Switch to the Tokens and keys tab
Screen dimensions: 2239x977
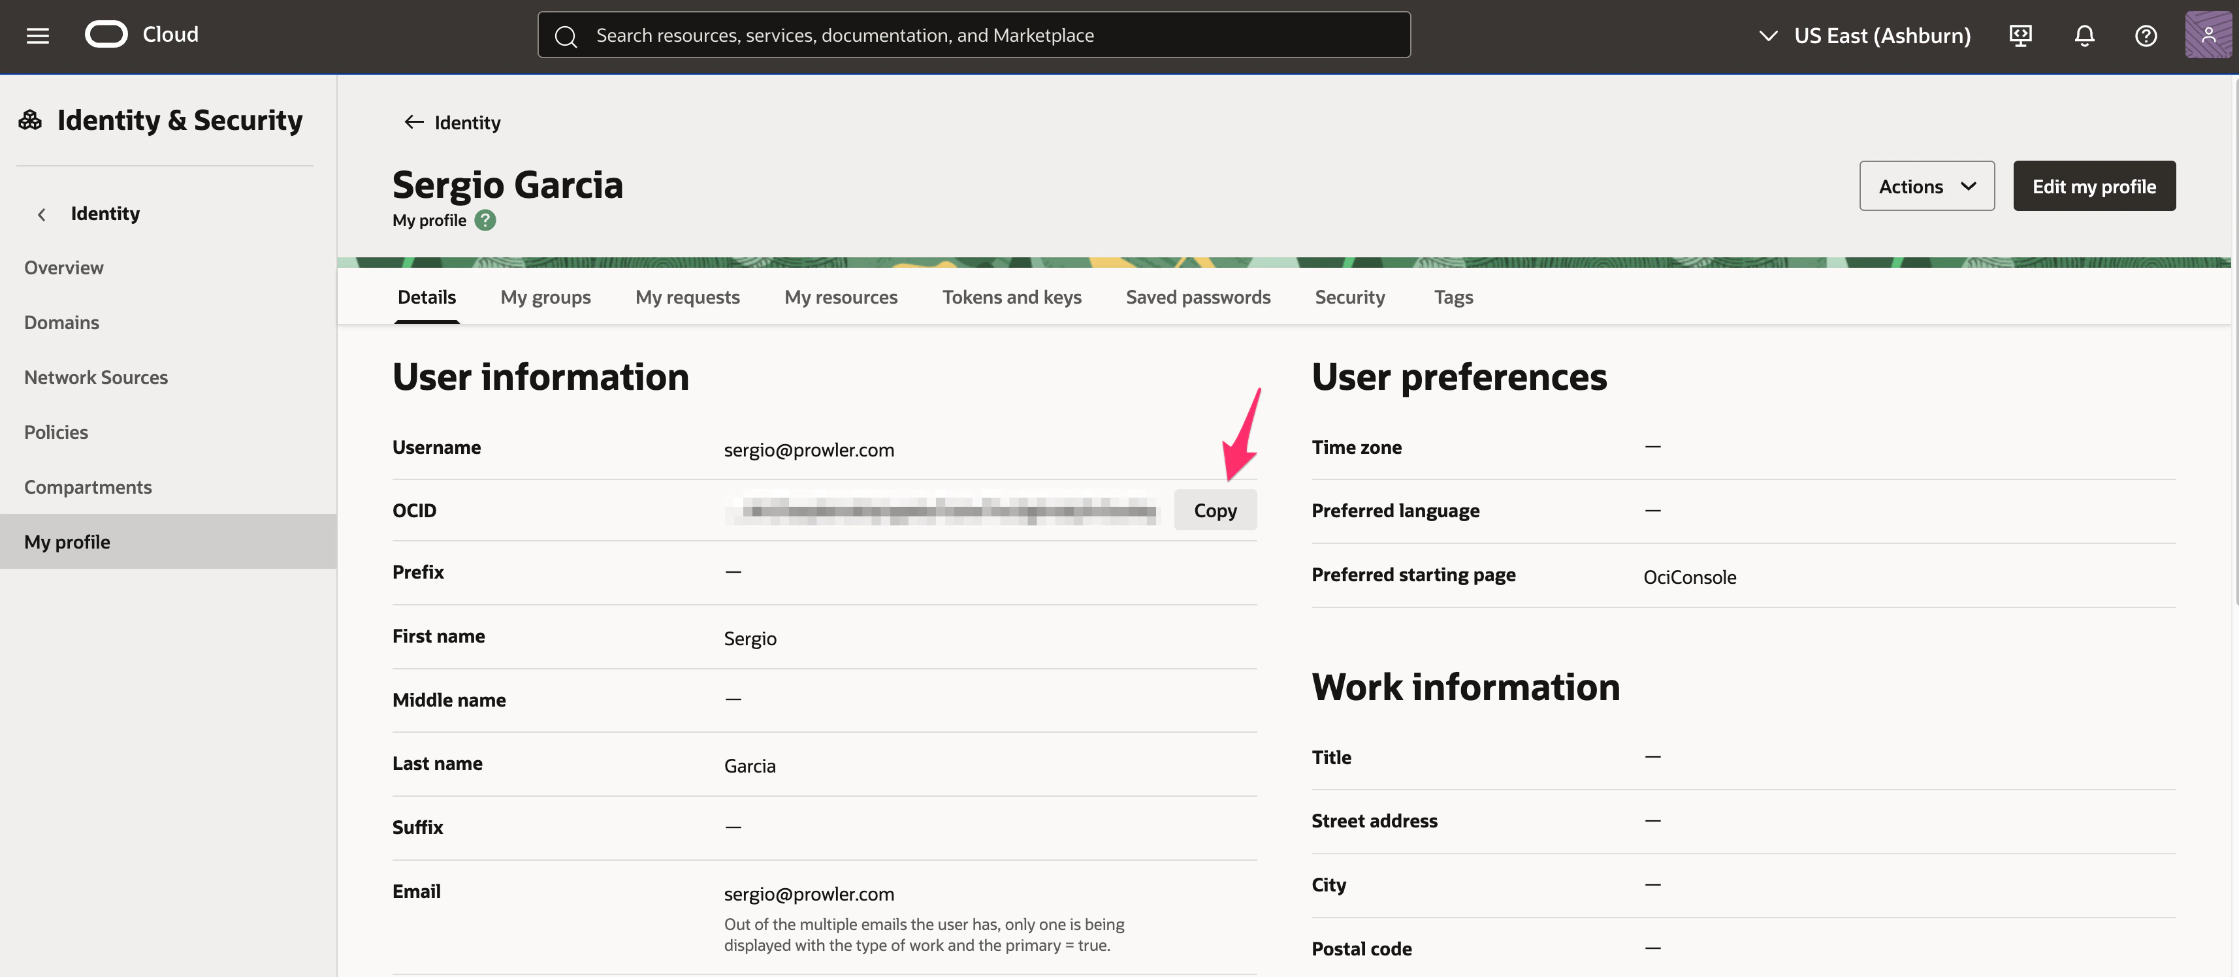click(x=1012, y=296)
